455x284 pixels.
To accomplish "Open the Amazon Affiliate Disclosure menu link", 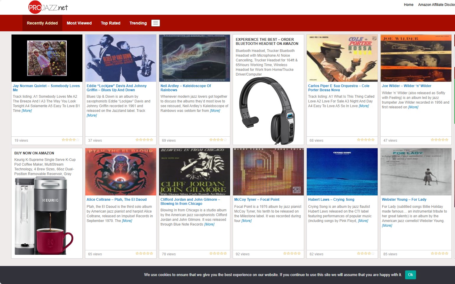I will click(436, 5).
